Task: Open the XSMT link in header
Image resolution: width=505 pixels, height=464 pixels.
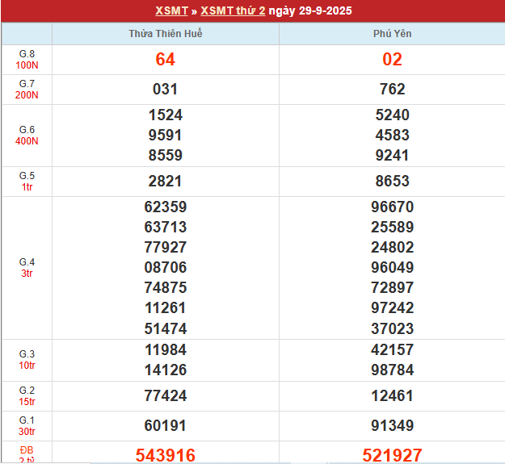Action: pyautogui.click(x=170, y=11)
